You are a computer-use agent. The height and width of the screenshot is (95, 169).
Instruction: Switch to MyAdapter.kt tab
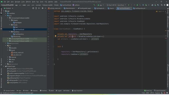(x=100, y=8)
